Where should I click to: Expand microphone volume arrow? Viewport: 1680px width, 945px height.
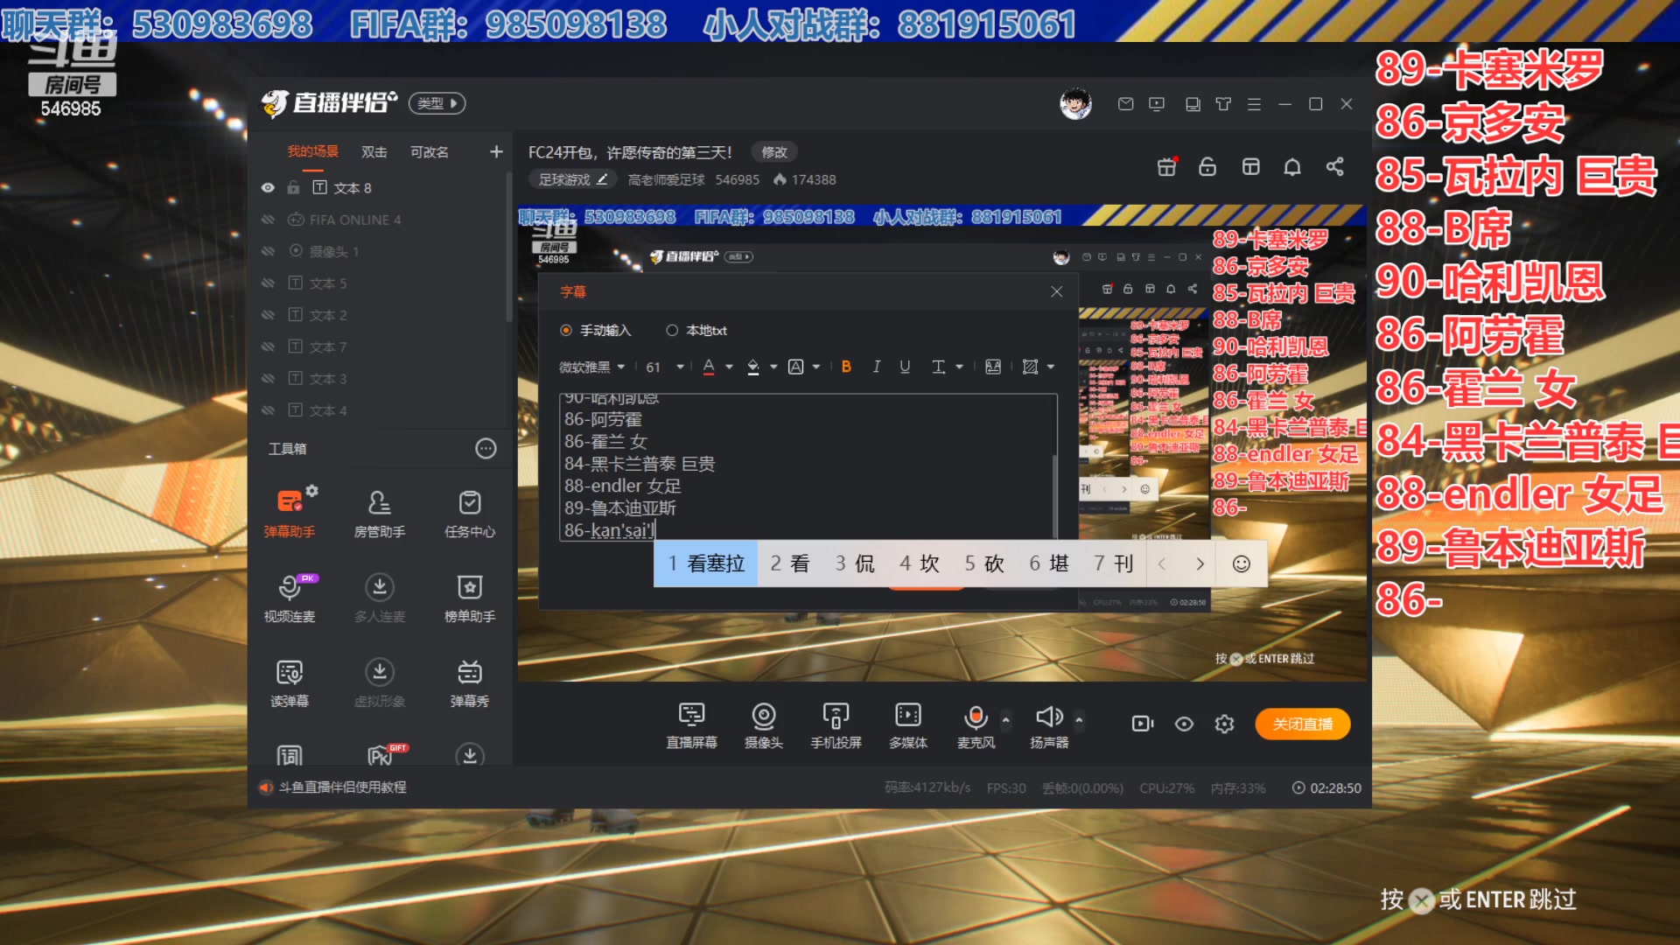(1006, 720)
